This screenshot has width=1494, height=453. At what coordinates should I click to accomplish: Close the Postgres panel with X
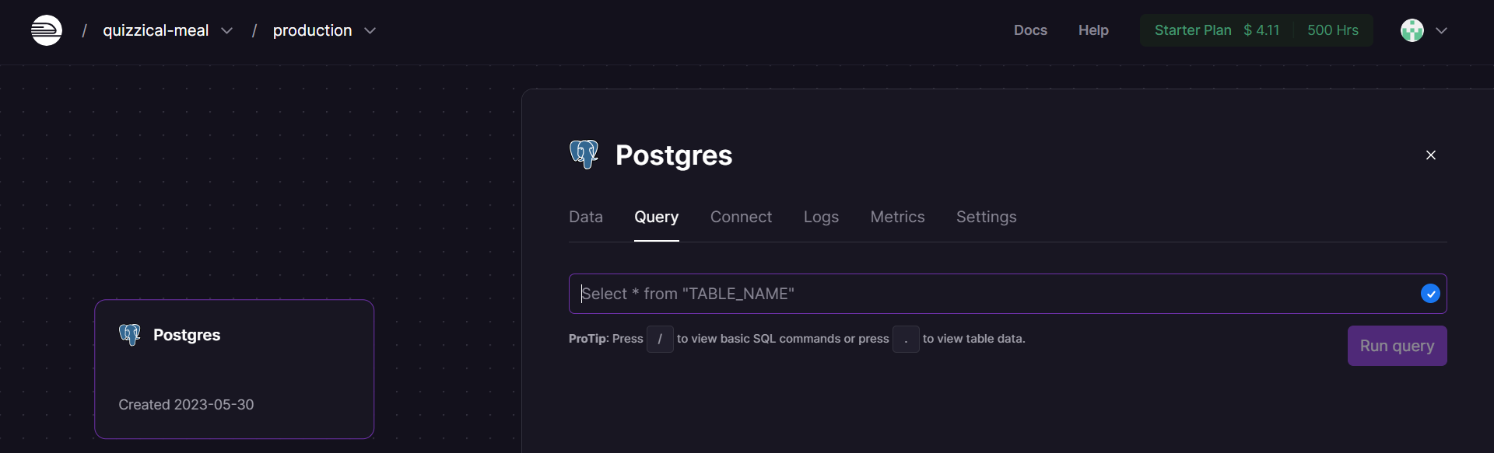pos(1431,155)
